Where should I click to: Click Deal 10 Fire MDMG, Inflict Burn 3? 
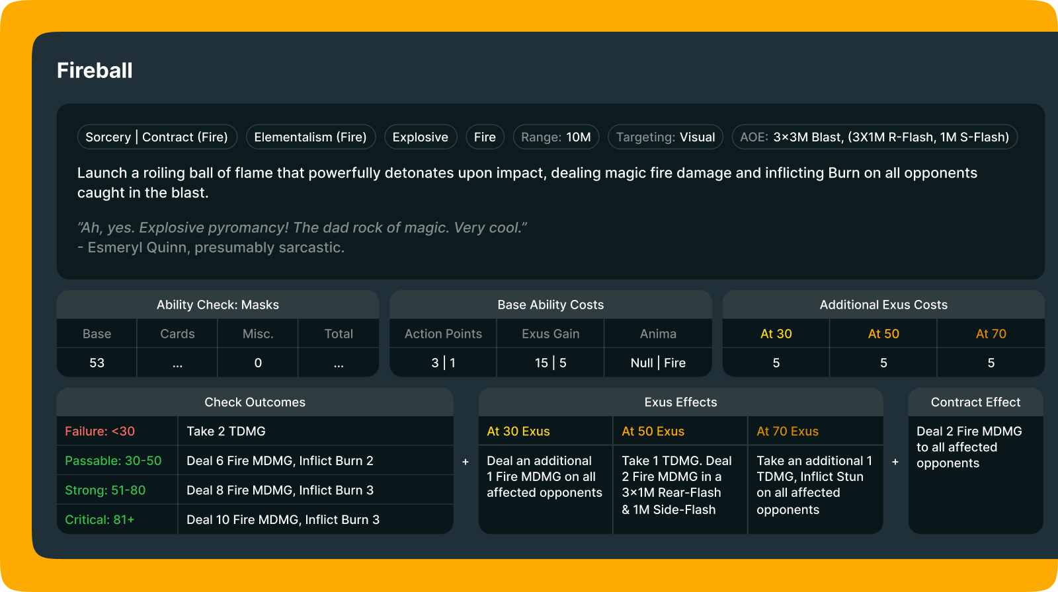click(283, 519)
